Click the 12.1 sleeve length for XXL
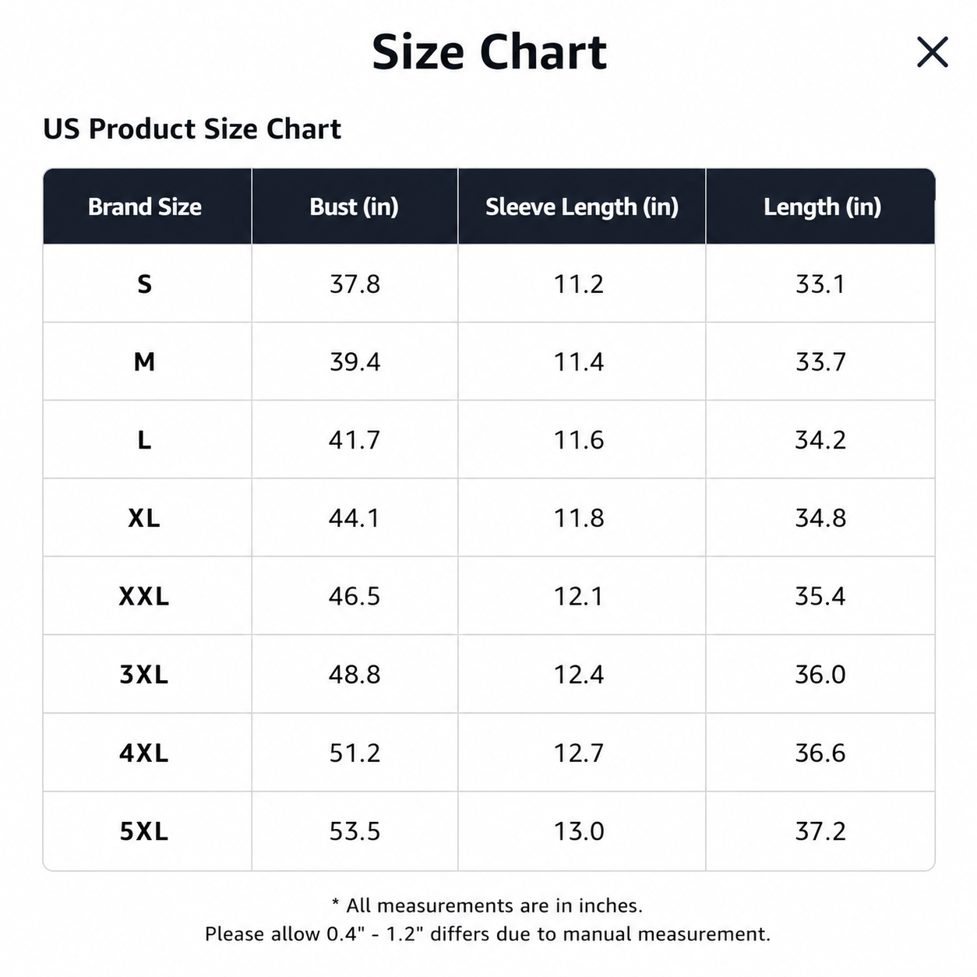Image resolution: width=977 pixels, height=977 pixels. click(x=579, y=596)
